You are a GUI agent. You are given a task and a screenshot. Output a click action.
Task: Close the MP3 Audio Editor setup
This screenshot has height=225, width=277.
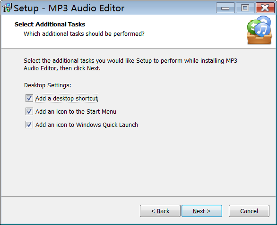[265, 8]
